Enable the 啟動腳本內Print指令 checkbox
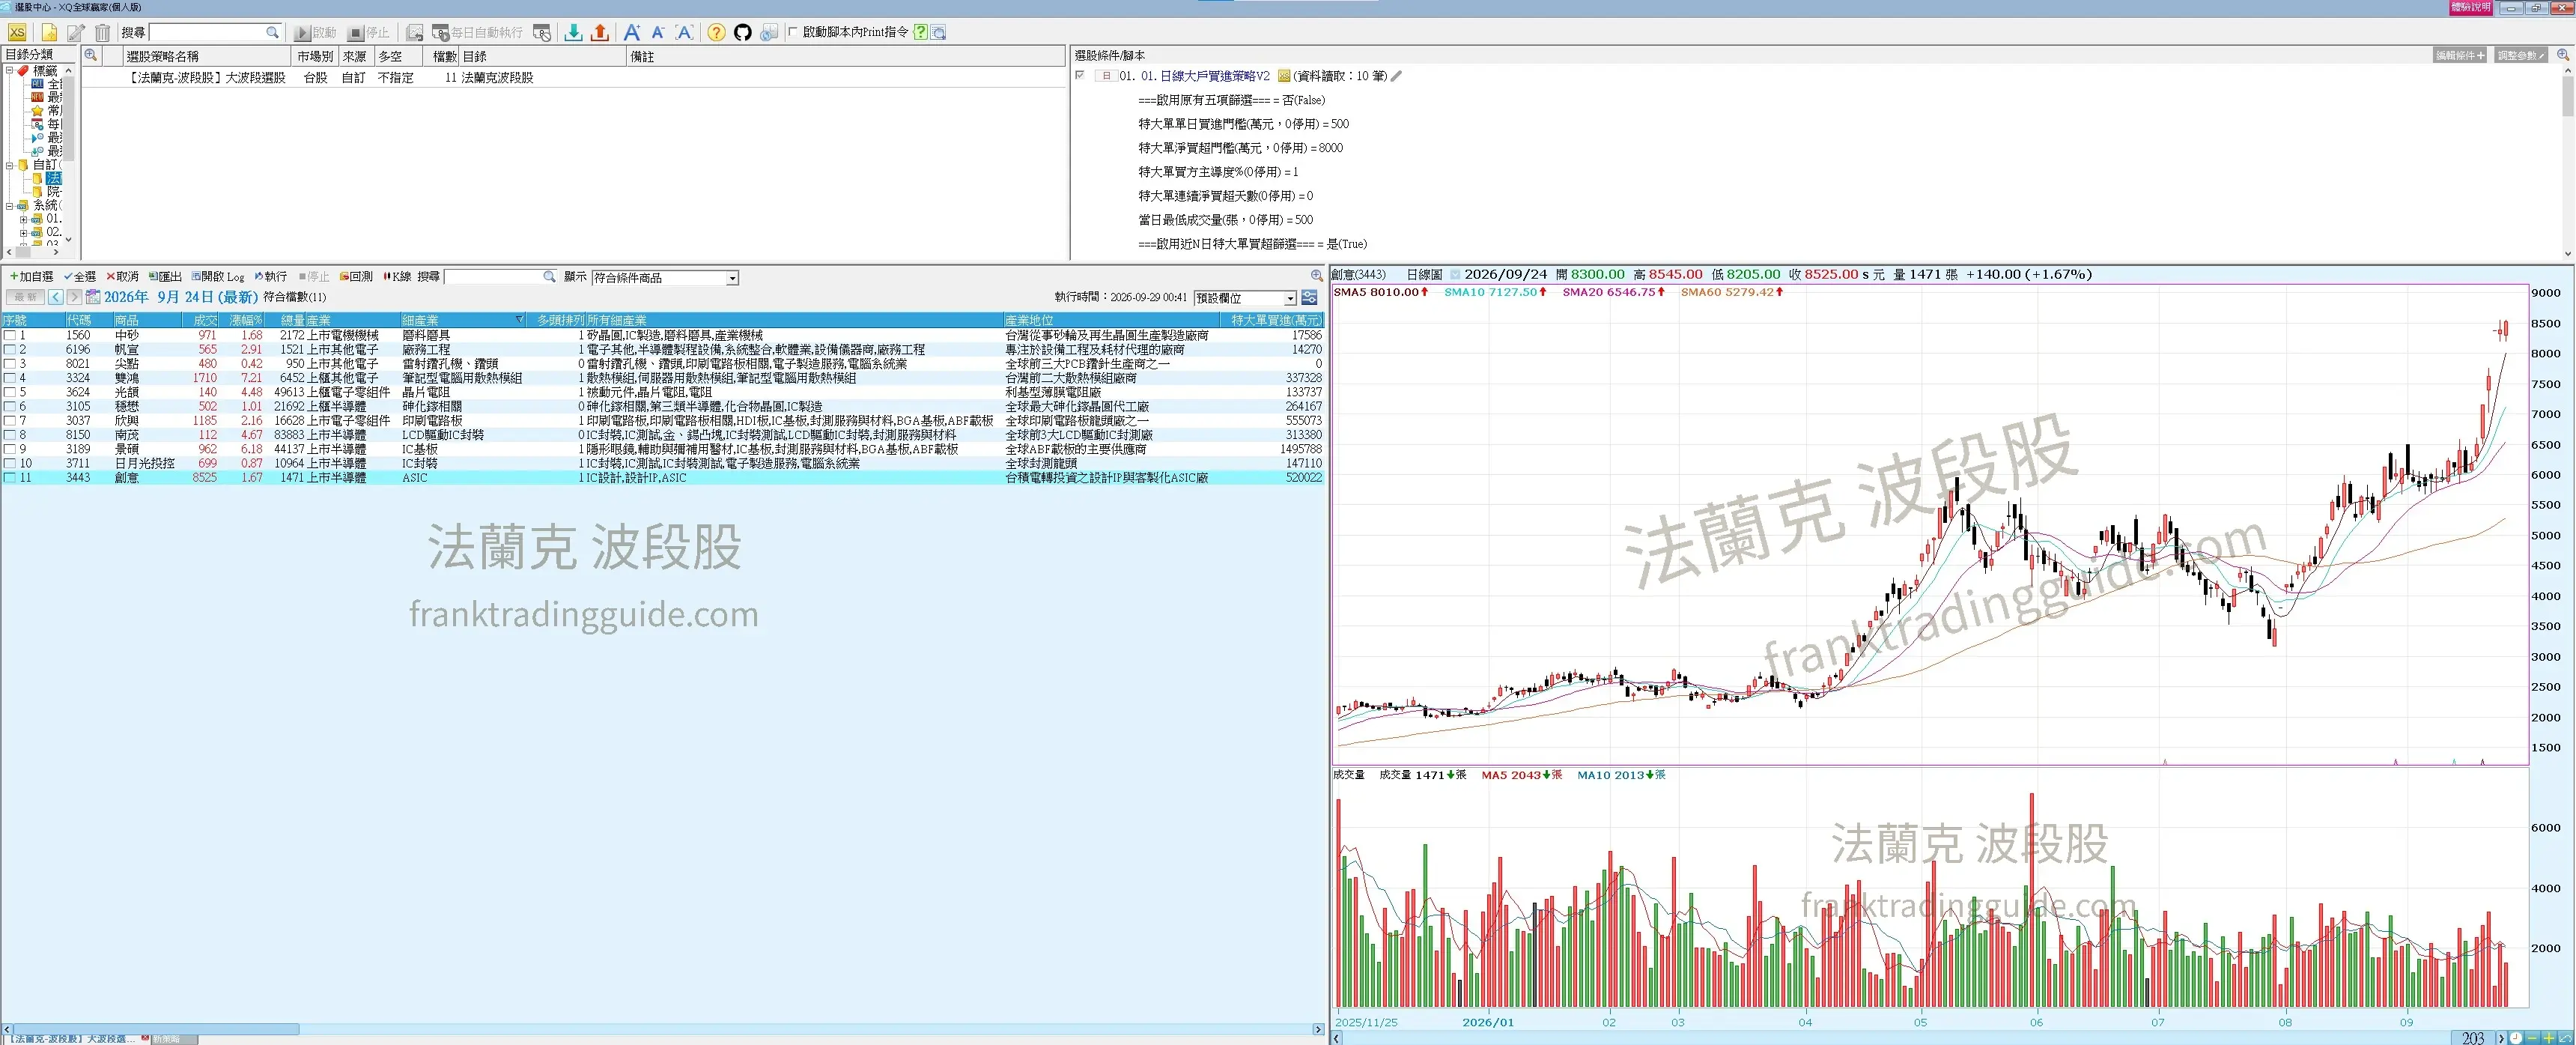Image resolution: width=2576 pixels, height=1045 pixels. click(793, 32)
